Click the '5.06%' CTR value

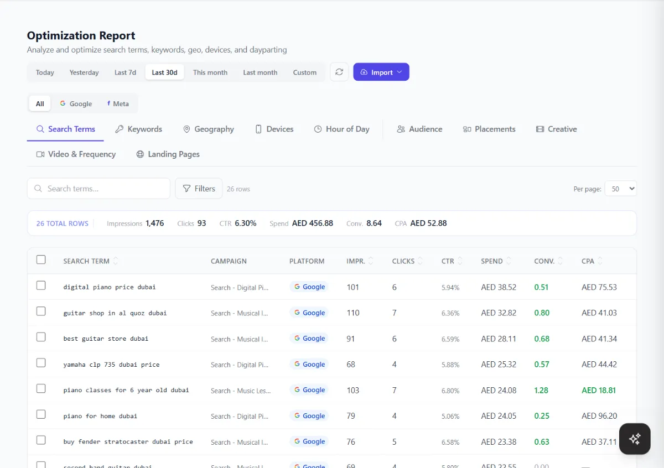coord(450,416)
